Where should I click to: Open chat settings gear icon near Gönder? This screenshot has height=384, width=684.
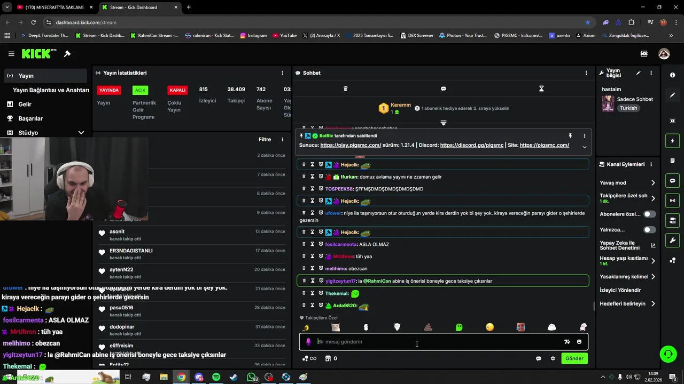coord(553,358)
